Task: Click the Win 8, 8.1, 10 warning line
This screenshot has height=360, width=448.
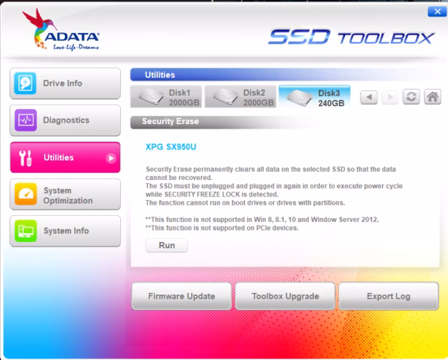Action: pos(262,220)
